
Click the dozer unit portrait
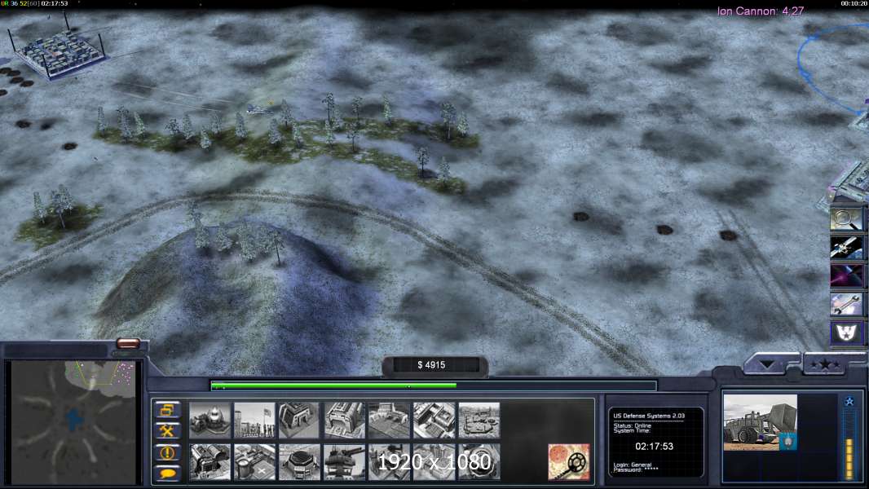760,422
